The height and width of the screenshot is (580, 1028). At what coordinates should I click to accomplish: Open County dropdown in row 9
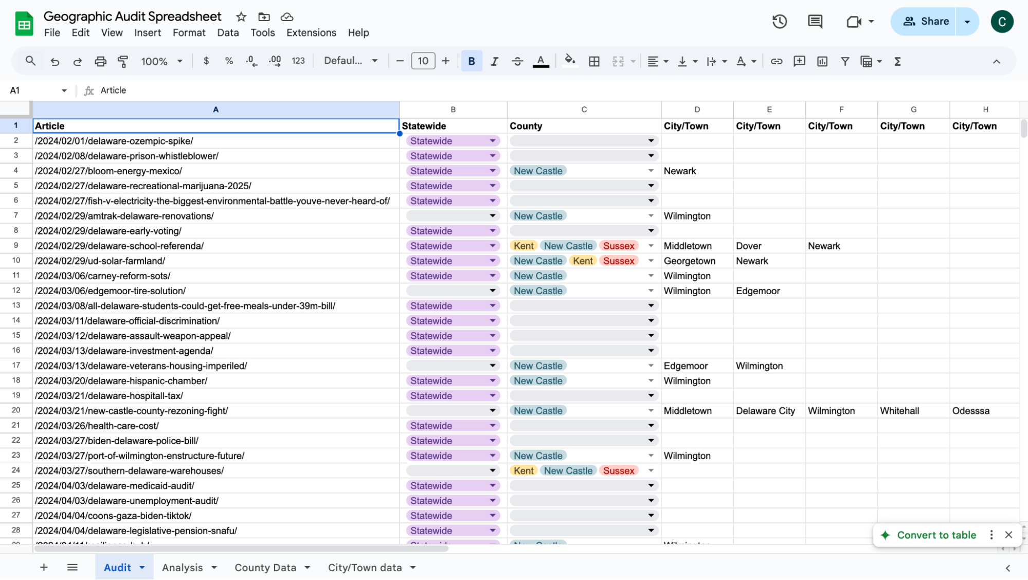point(651,246)
